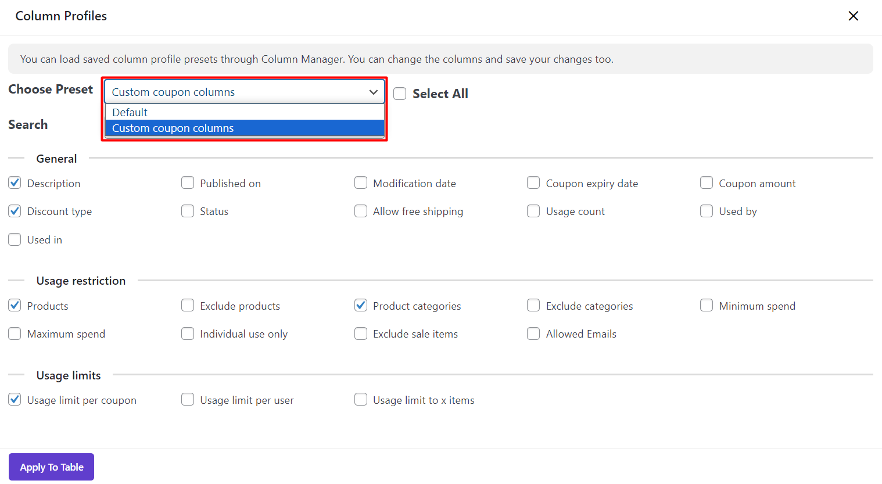The height and width of the screenshot is (484, 882).
Task: Uncheck the Description column
Action: point(15,183)
